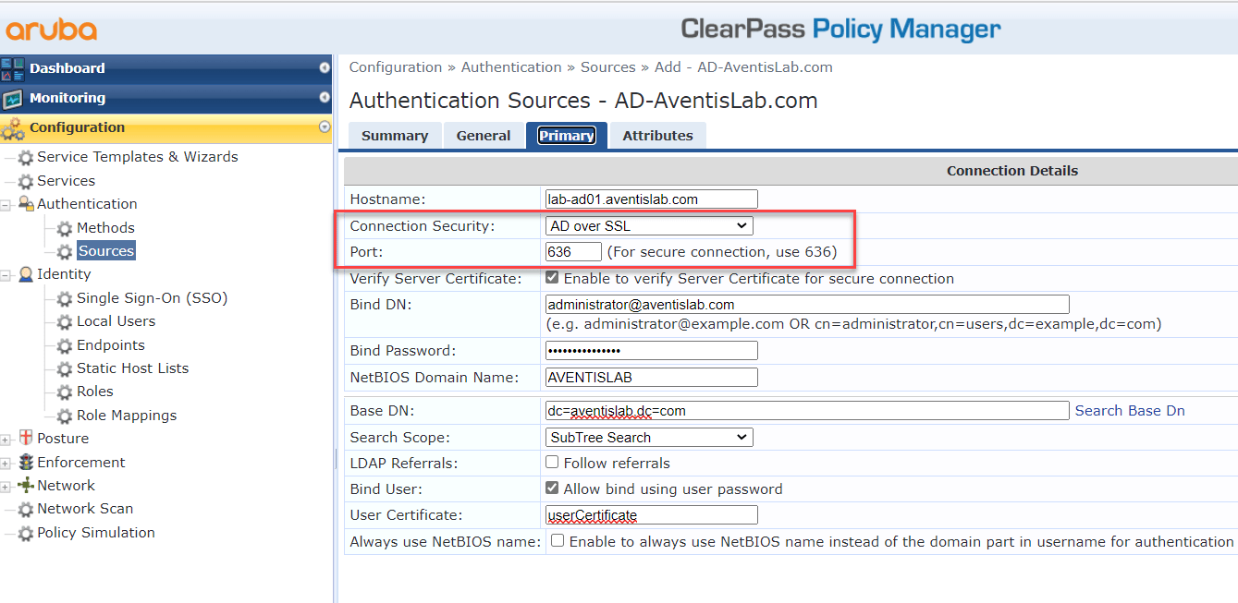Click gear icon beside Single Sign-On (SSO)
Image resolution: width=1238 pixels, height=603 pixels.
(65, 299)
